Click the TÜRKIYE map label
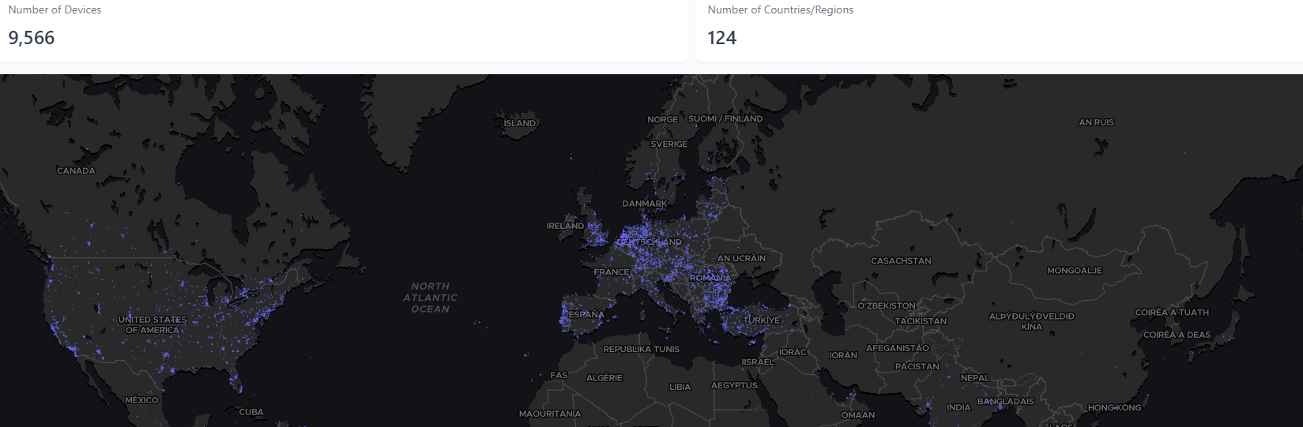 point(762,320)
